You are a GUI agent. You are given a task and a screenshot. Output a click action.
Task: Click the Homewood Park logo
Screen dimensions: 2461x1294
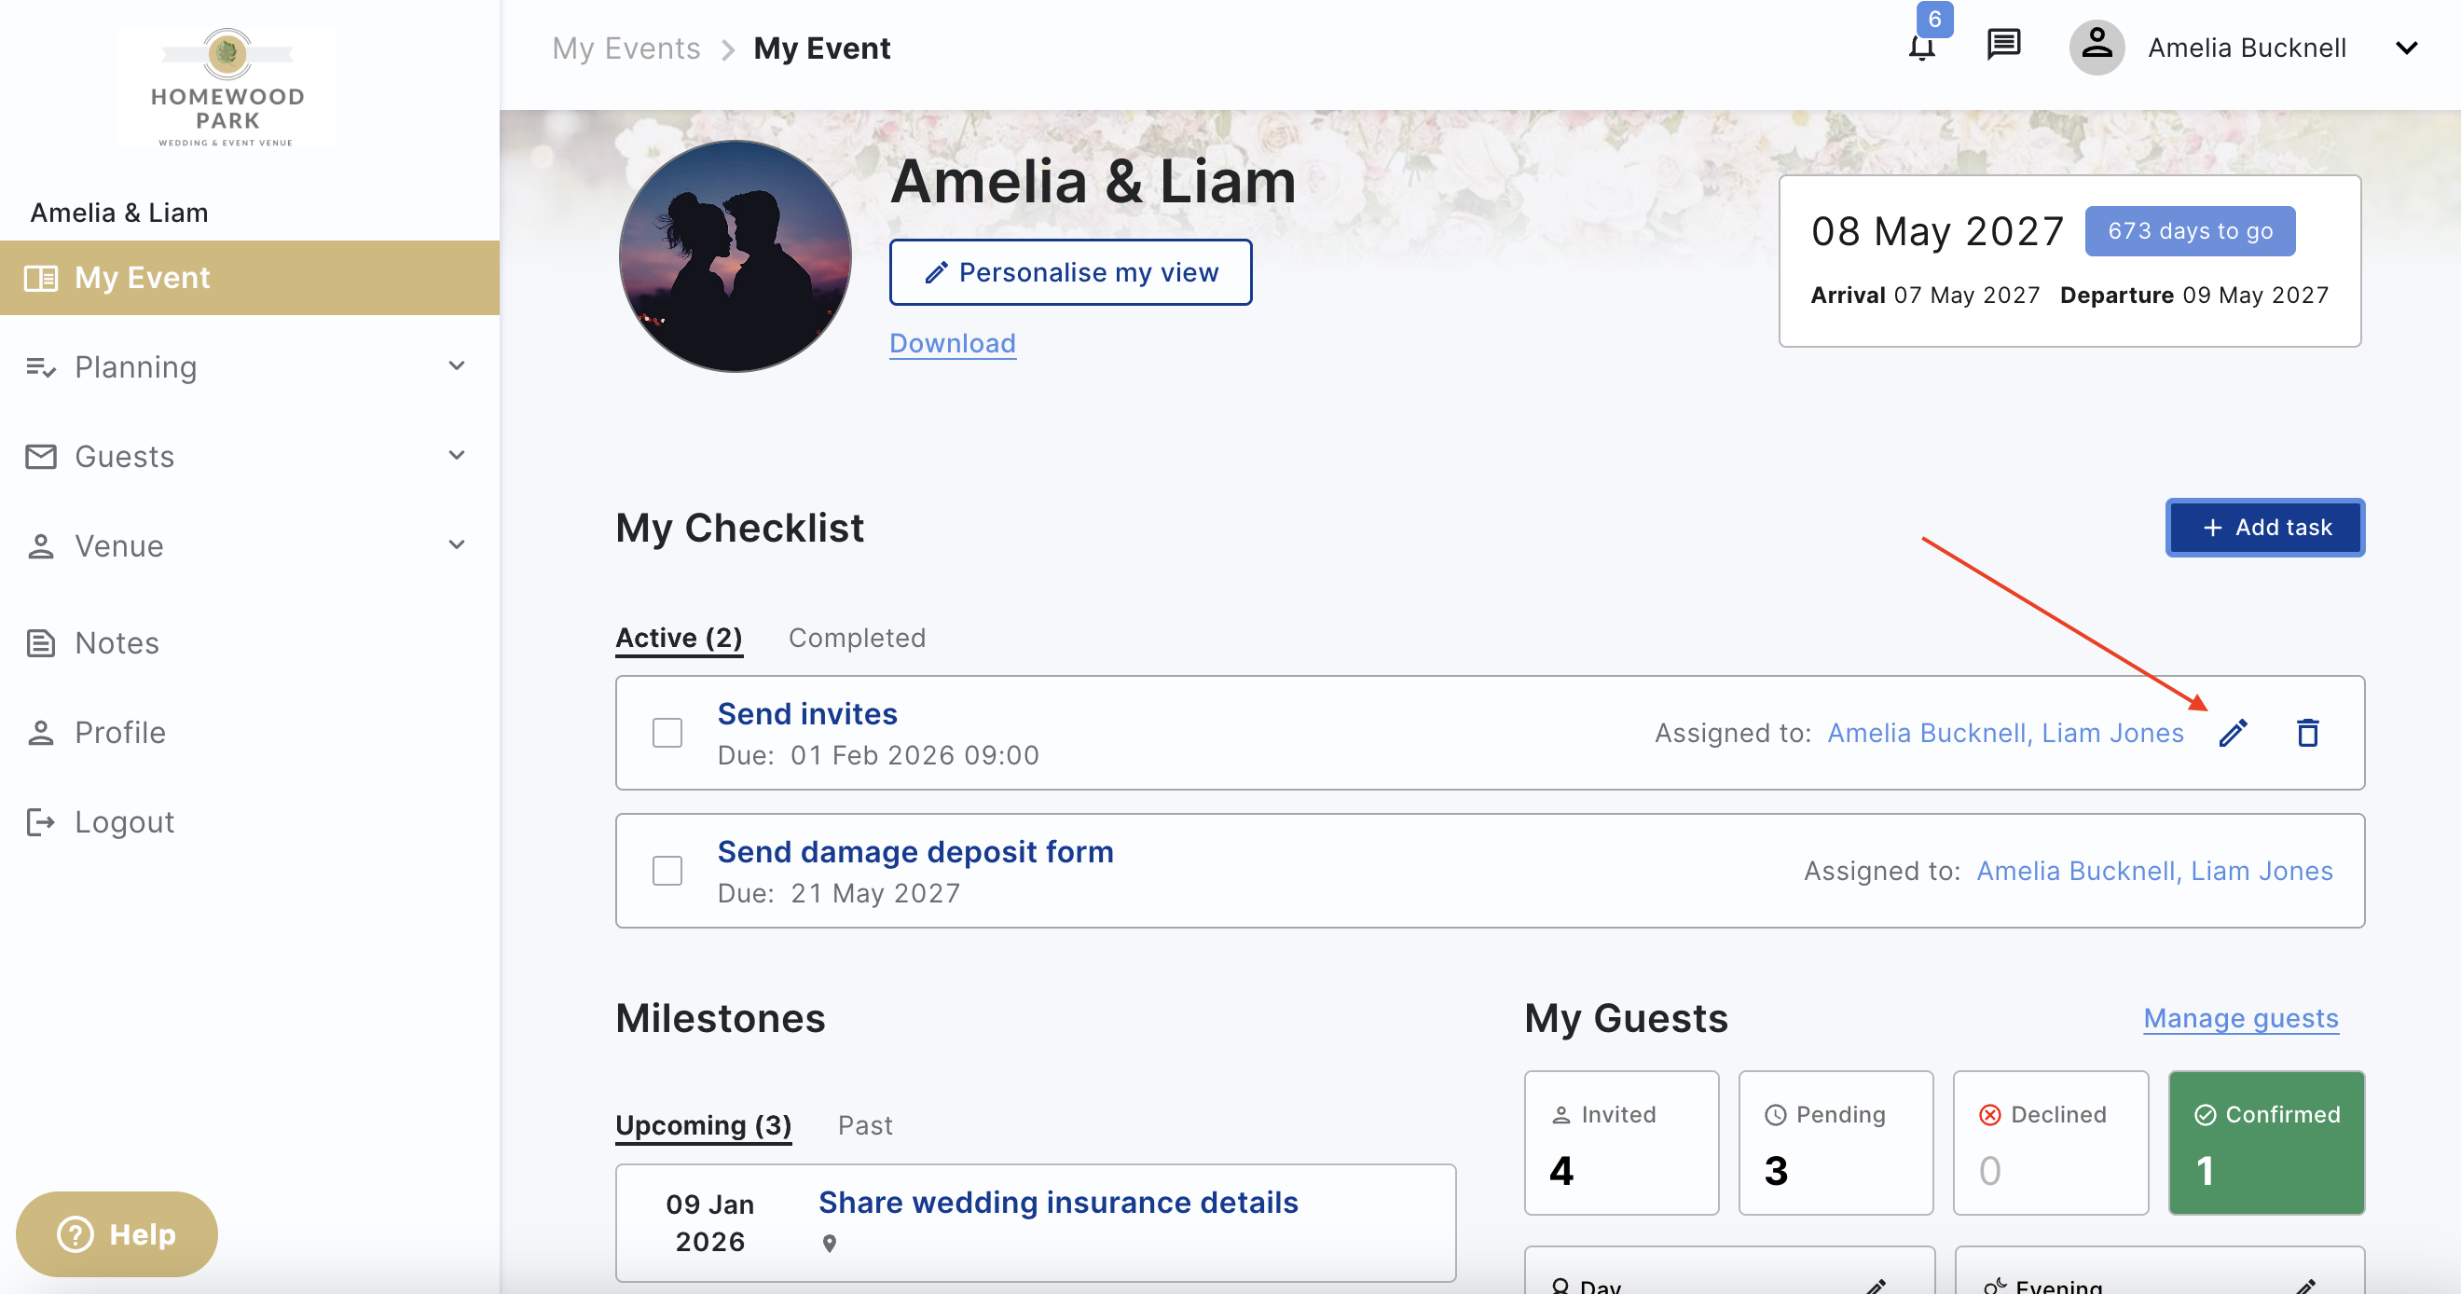coord(227,87)
